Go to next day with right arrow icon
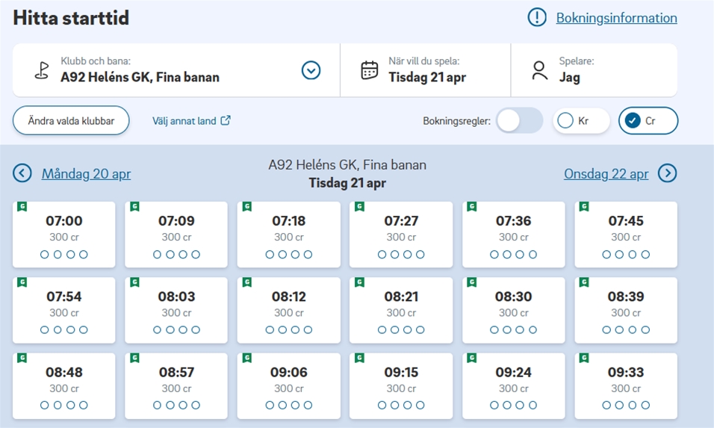The image size is (714, 428). pos(667,173)
